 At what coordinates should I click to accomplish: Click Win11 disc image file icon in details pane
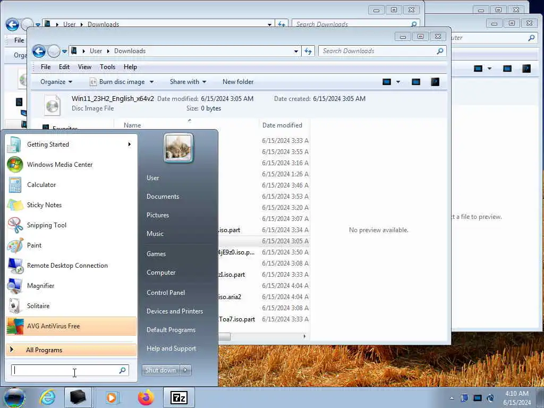click(53, 105)
